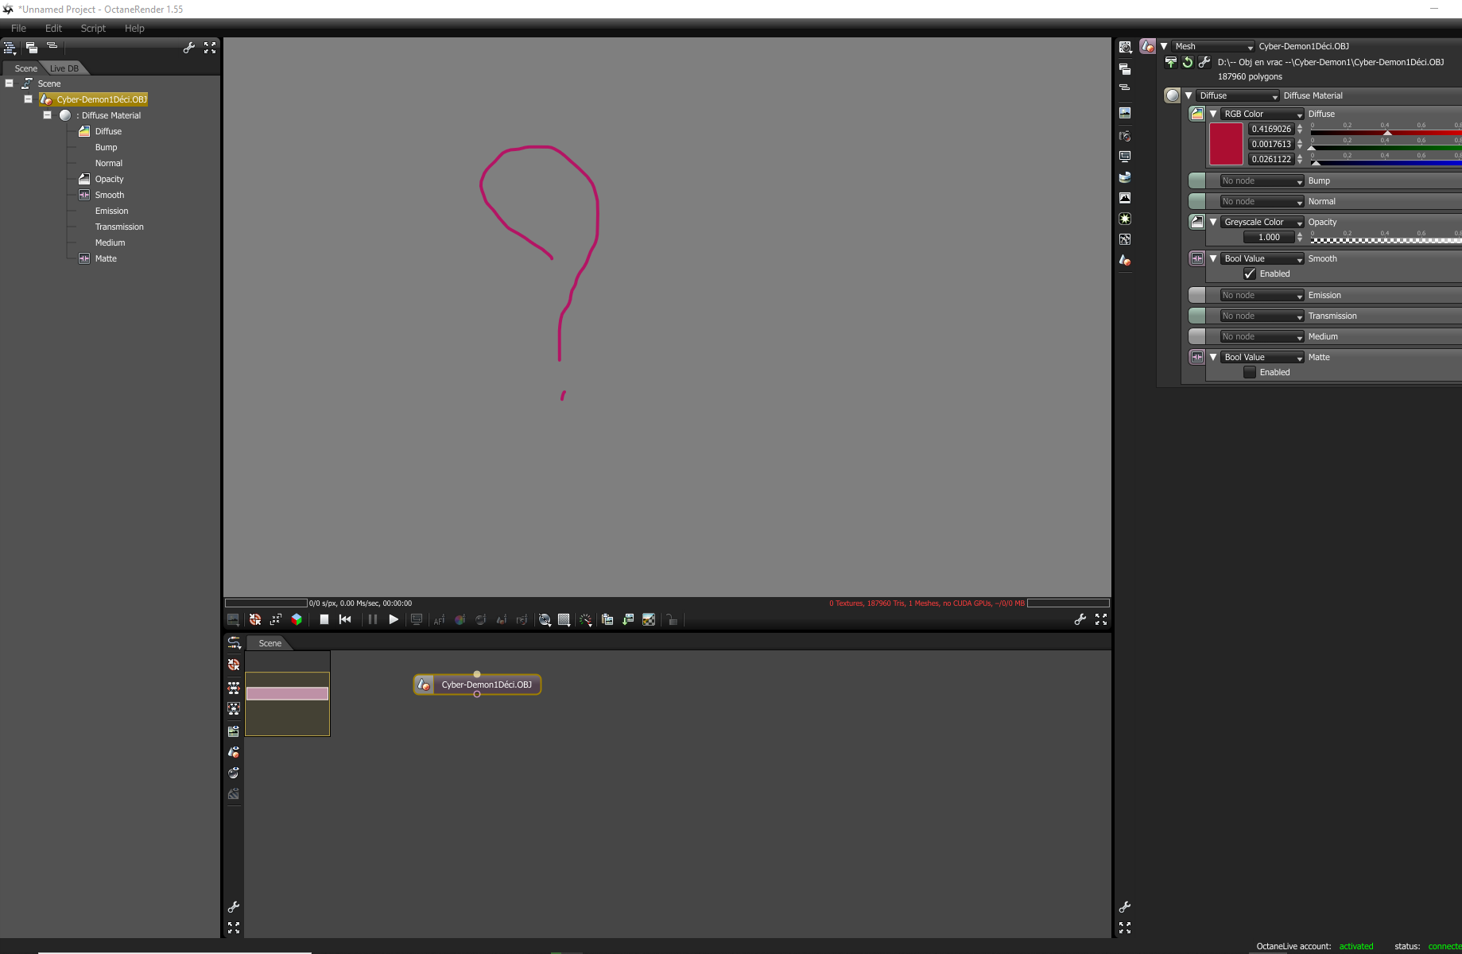
Task: Stop the render with the square button
Action: [324, 620]
